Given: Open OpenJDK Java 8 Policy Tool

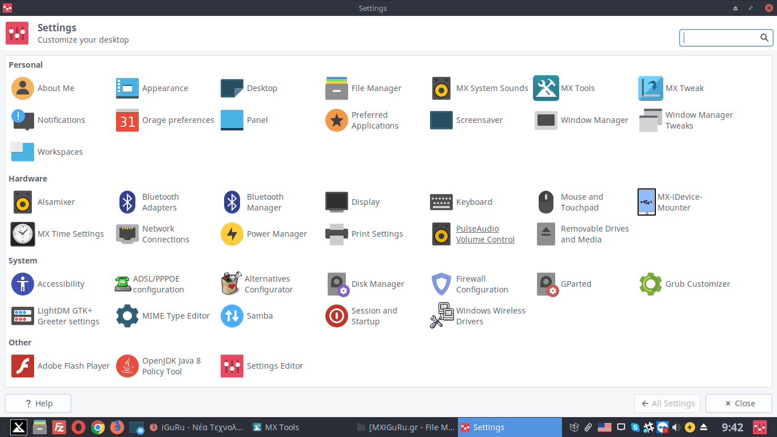Looking at the screenshot, I should (x=159, y=366).
